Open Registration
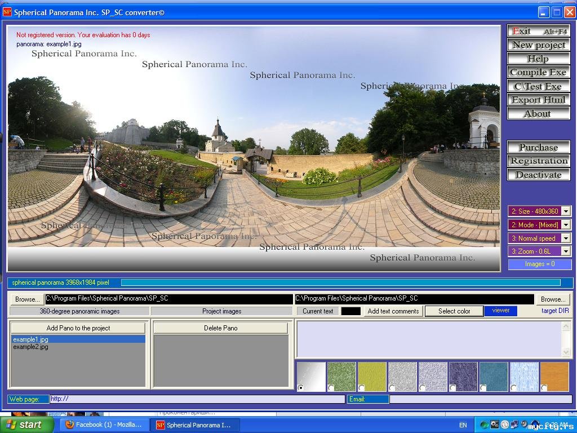Screen dimensions: 577x433 539,161
